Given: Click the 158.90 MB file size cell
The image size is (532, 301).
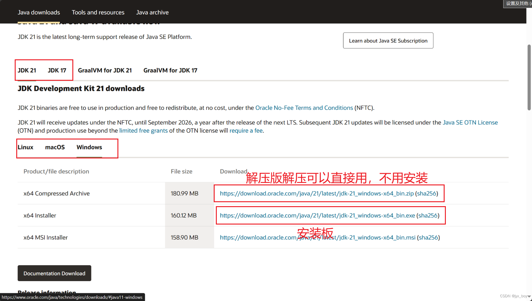Looking at the screenshot, I should coord(189,237).
